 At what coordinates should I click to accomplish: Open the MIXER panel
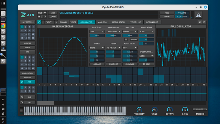click(x=27, y=48)
